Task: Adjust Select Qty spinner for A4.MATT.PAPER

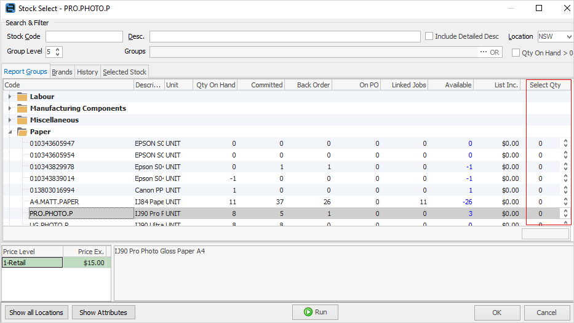Action: (565, 202)
